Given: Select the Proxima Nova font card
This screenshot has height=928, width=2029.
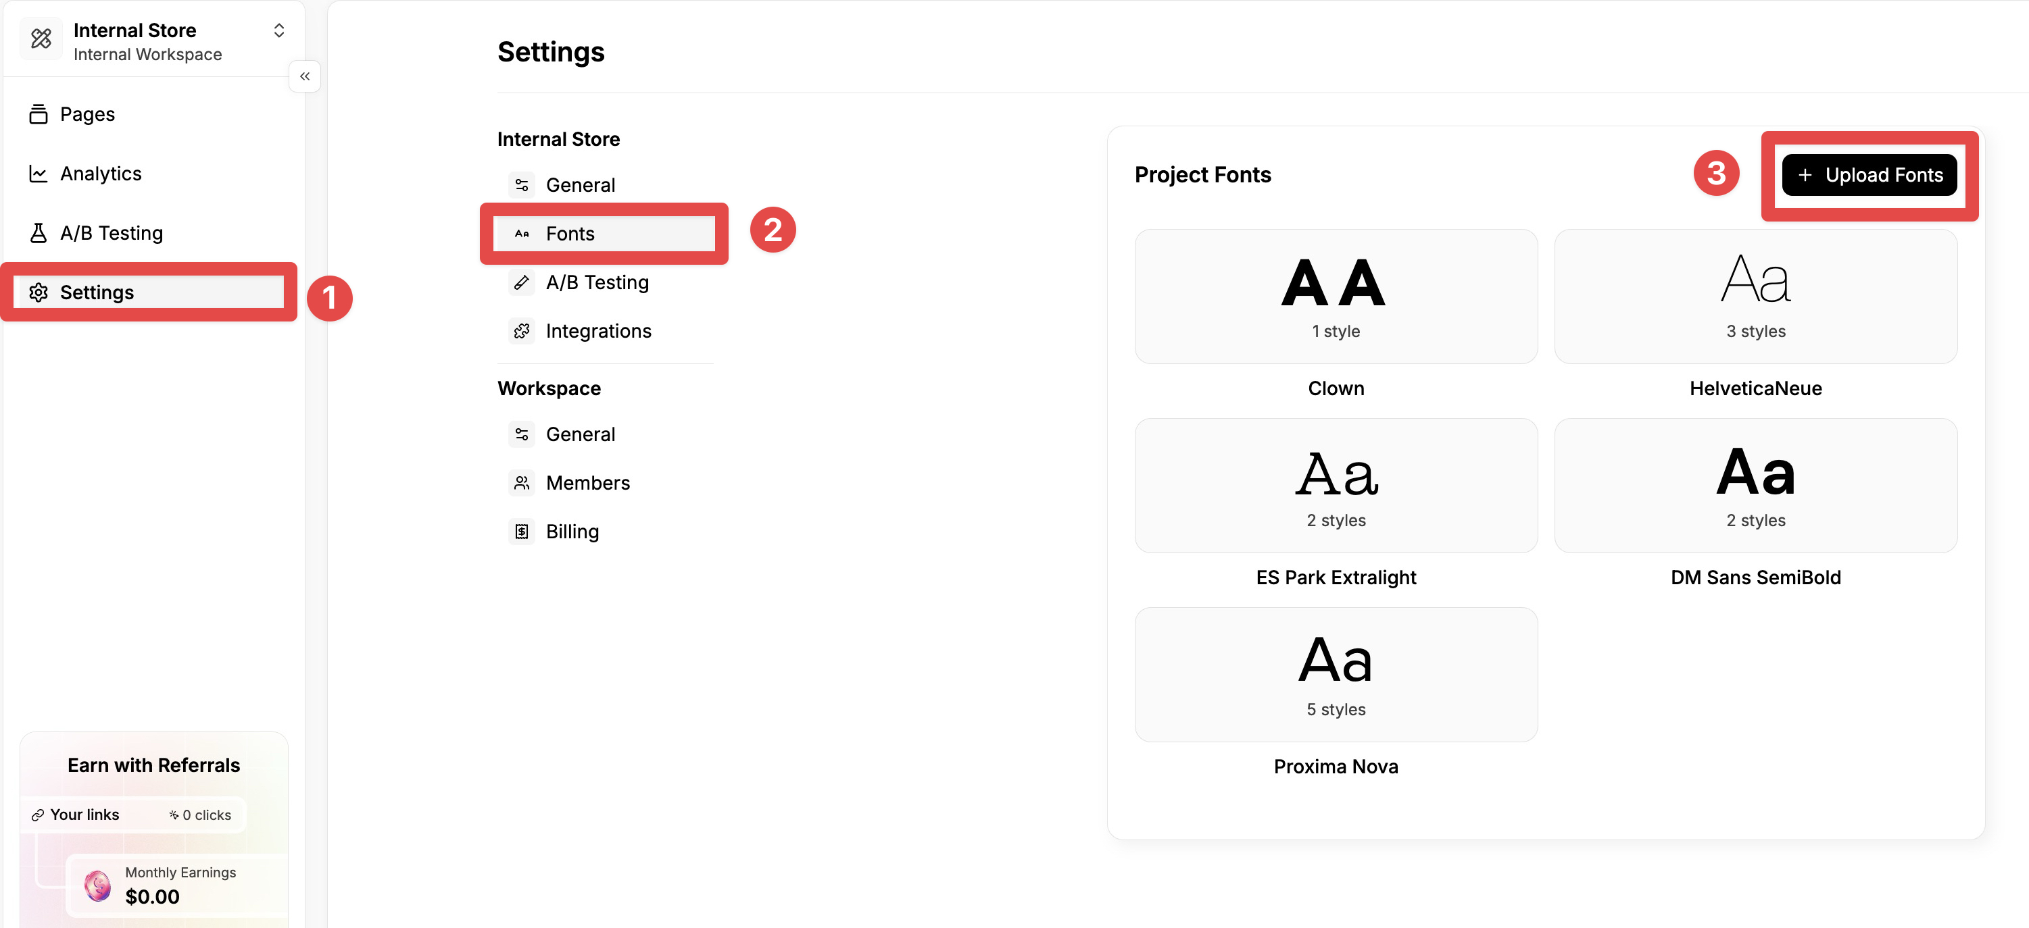Looking at the screenshot, I should coord(1336,675).
